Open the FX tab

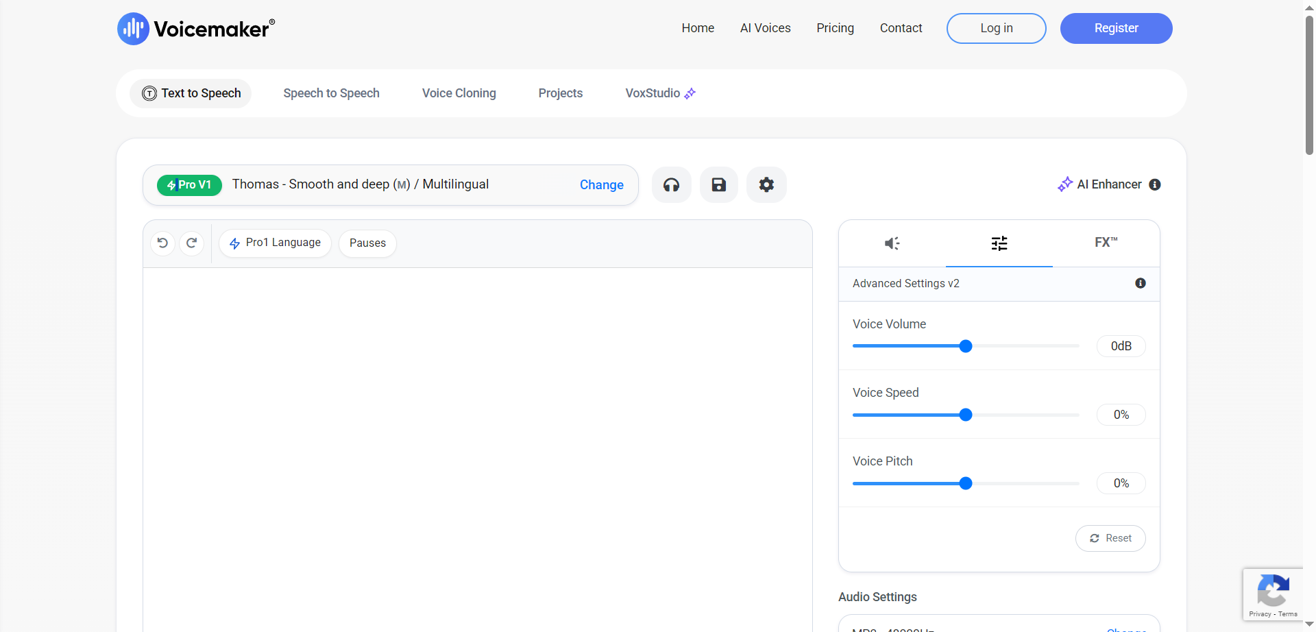[1106, 243]
